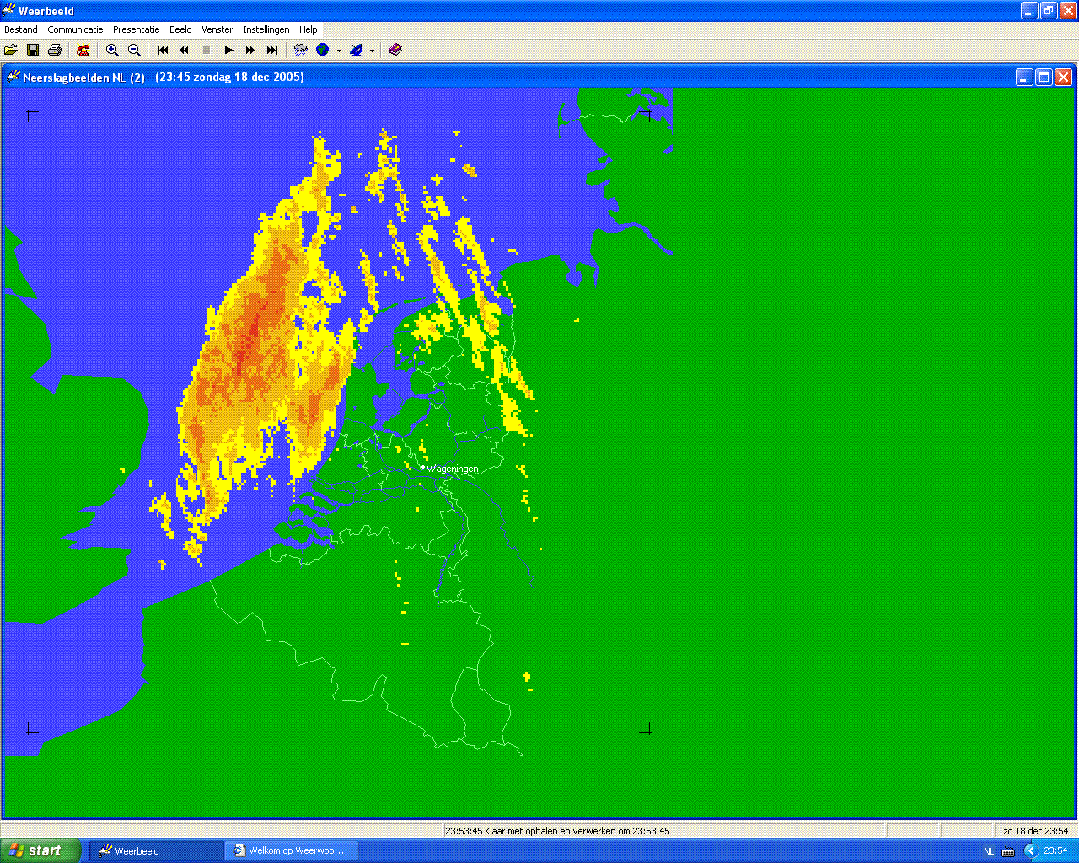The height and width of the screenshot is (863, 1079).
Task: Zoom in with the magnifier plus
Action: (112, 50)
